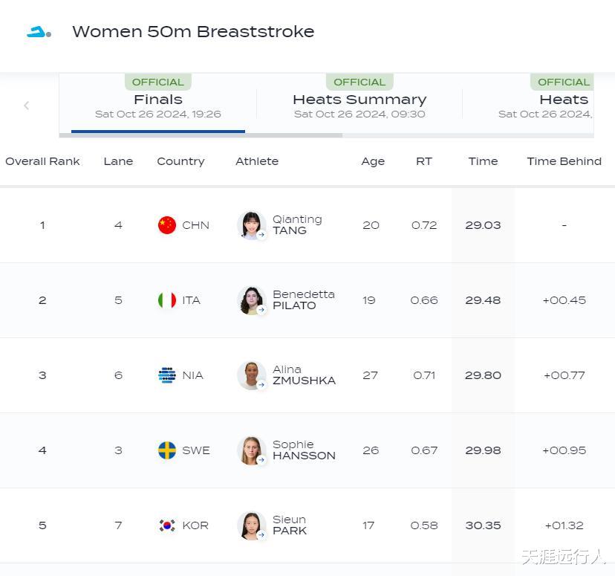This screenshot has height=576, width=615.
Task: Click Sieun Park's profile avatar
Action: tap(251, 525)
